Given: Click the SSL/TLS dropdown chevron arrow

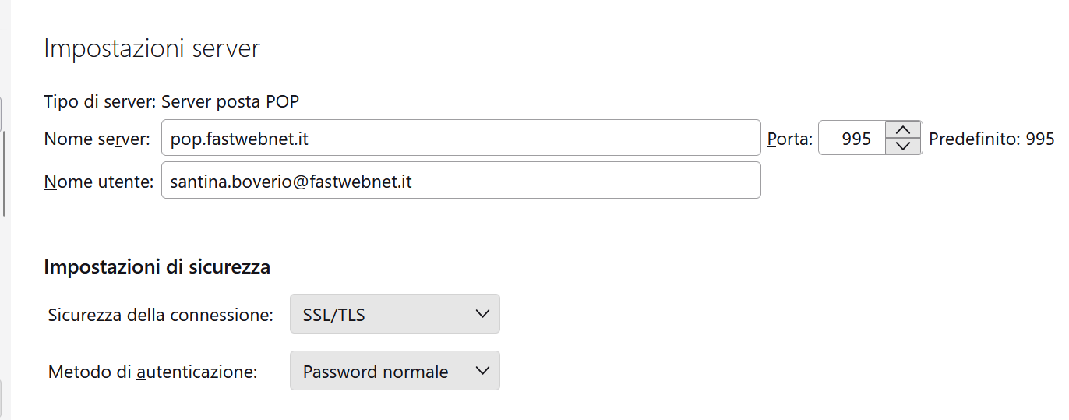Looking at the screenshot, I should (482, 314).
